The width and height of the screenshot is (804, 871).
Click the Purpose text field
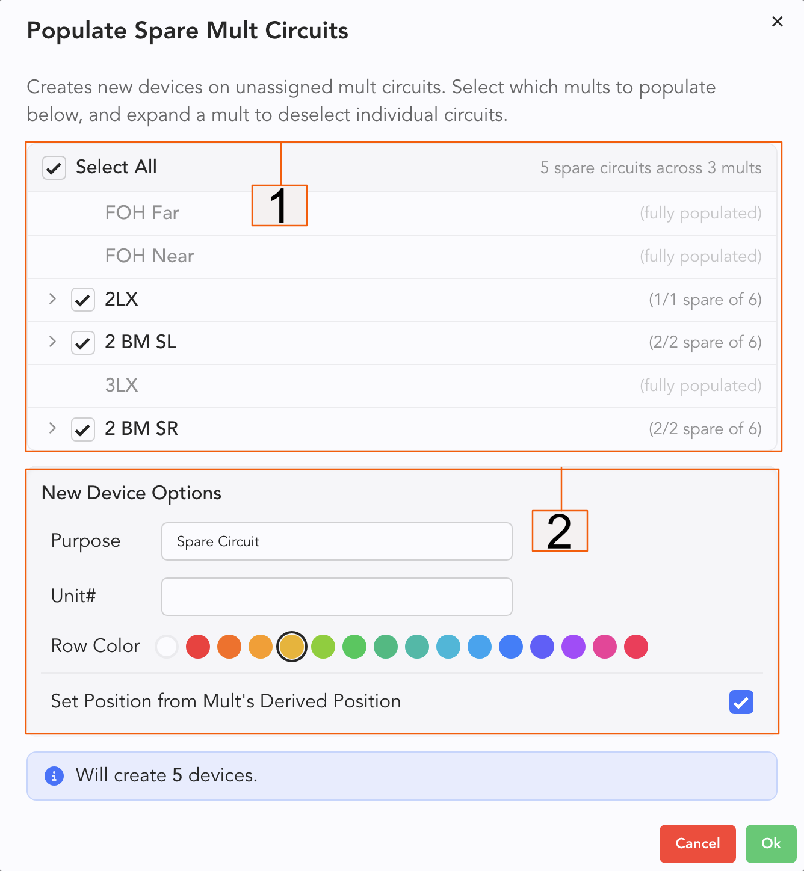(x=336, y=541)
